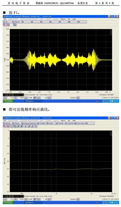Click the speaker icon in upper window status bar
Viewport: 121px width, 207px height.
[34, 98]
